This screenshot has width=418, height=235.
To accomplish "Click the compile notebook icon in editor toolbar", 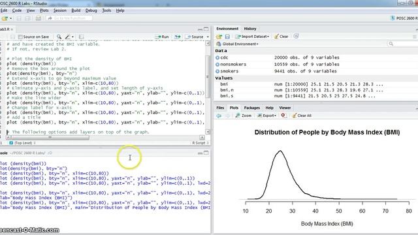I will 81,37.
